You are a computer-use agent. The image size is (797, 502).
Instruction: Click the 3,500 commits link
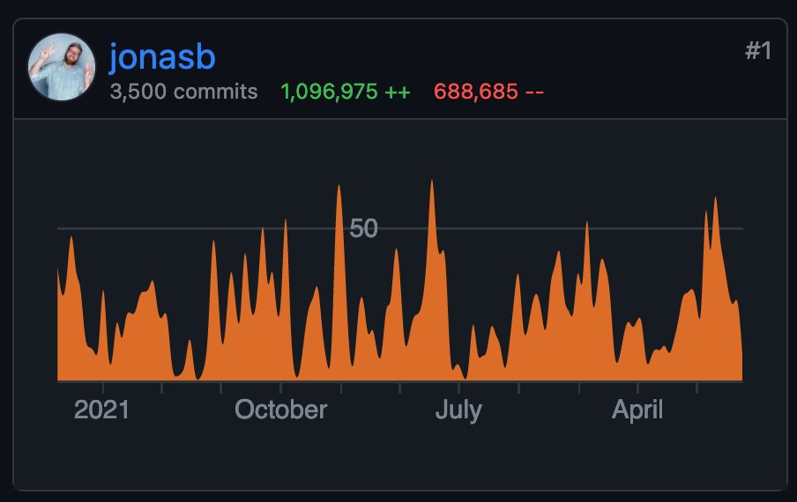184,92
